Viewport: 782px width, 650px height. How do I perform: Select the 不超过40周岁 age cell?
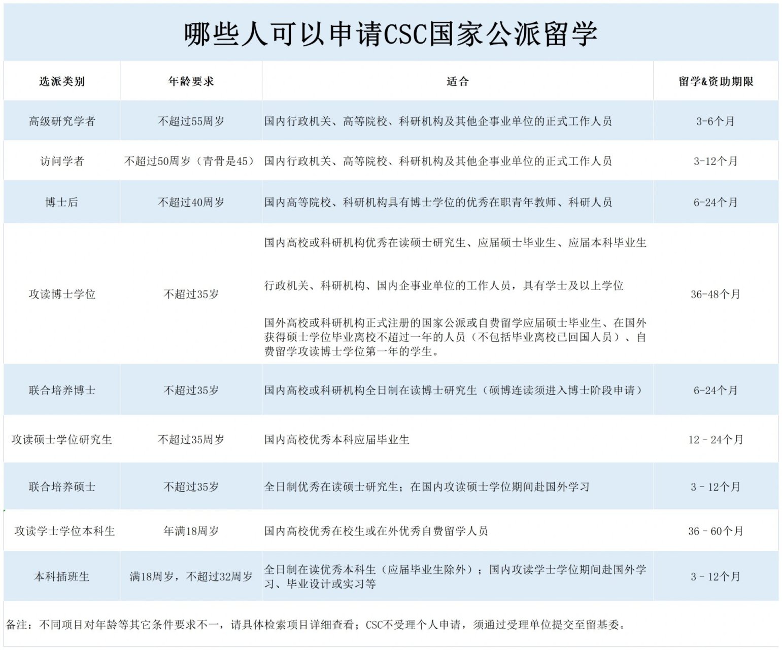coord(191,202)
